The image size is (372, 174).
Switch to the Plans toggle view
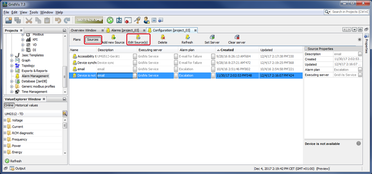pos(77,39)
